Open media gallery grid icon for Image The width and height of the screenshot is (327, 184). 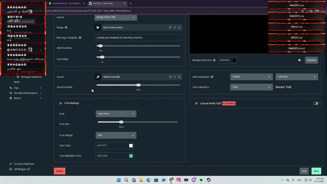click(x=179, y=27)
